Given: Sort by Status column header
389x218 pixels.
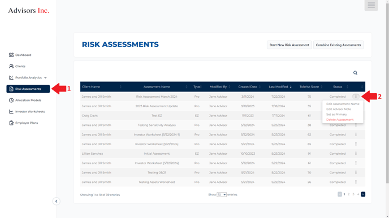Looking at the screenshot, I should point(338,87).
